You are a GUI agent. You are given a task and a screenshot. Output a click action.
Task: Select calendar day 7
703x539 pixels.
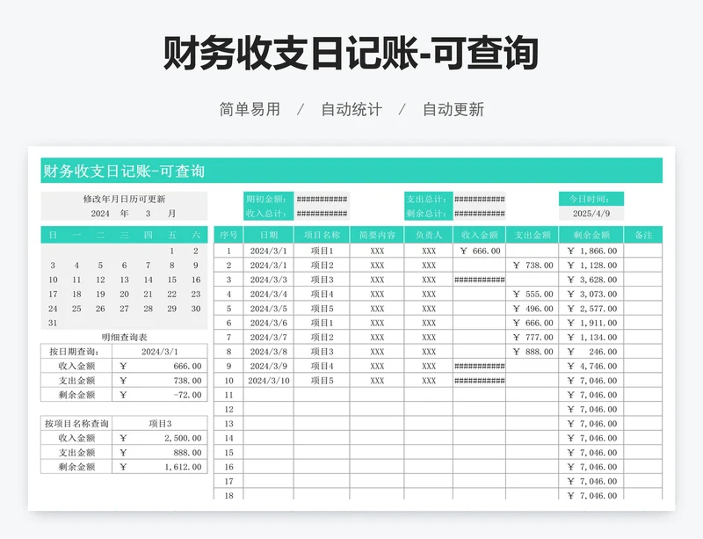[148, 266]
